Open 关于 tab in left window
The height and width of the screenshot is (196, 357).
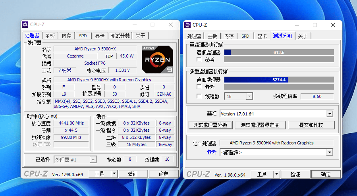[x=140, y=36]
